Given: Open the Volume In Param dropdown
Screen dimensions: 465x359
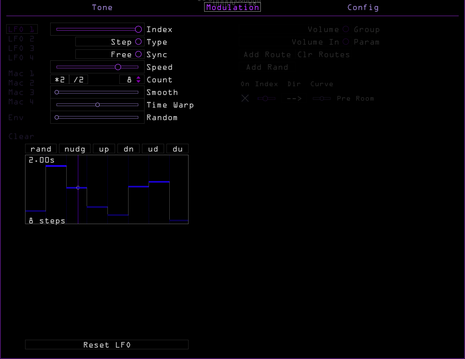Looking at the screenshot, I should 295,42.
